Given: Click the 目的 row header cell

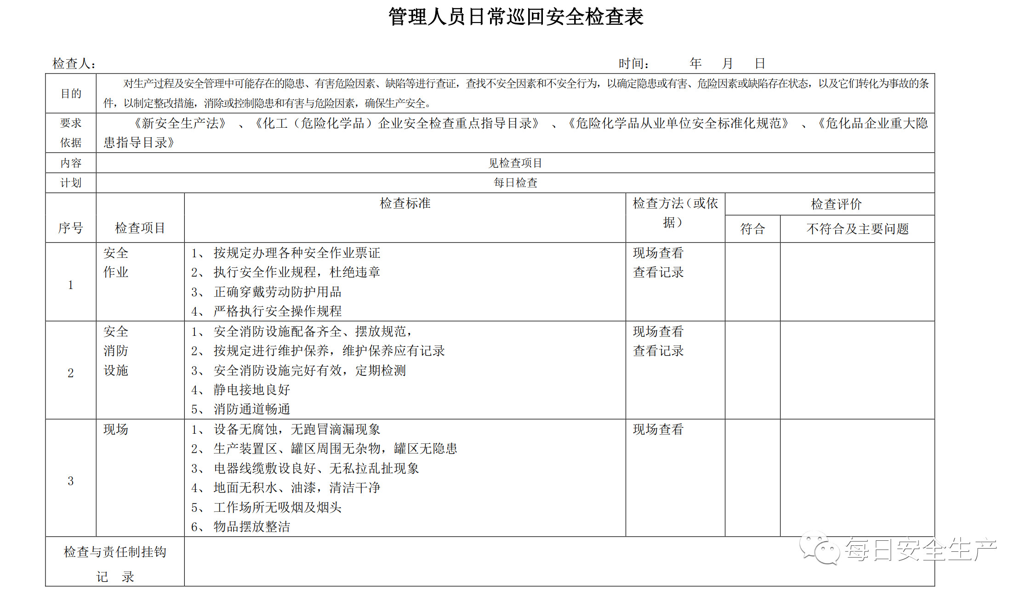Looking at the screenshot, I should pos(71,94).
